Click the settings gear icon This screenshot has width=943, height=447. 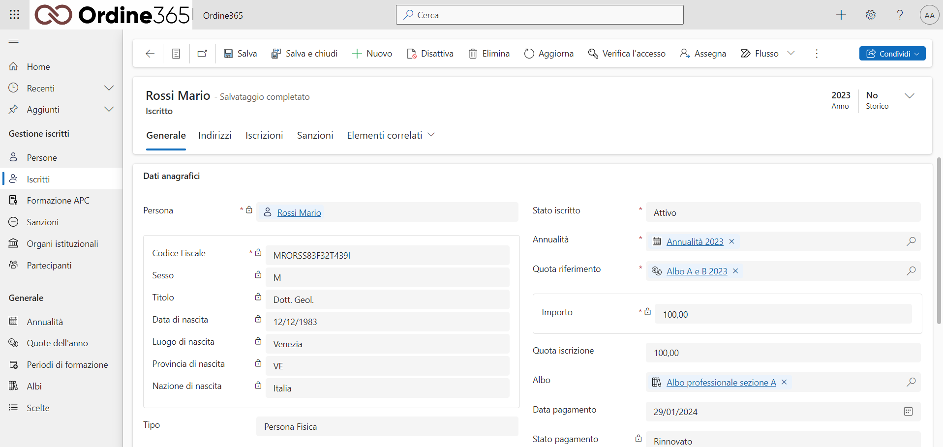tap(870, 15)
